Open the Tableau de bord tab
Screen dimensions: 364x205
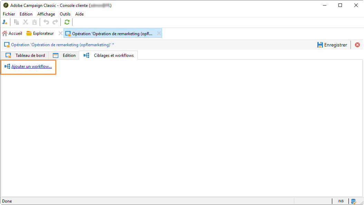click(25, 55)
